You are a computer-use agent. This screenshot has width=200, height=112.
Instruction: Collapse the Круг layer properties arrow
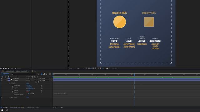pos(7,80)
